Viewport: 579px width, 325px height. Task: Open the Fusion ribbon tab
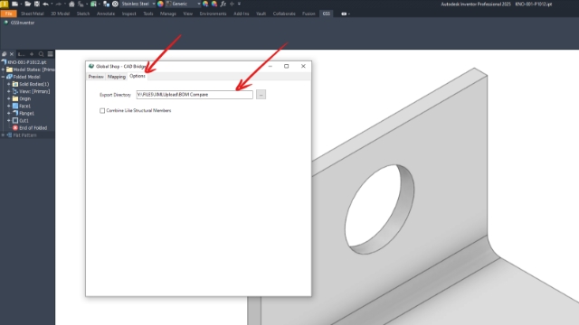[308, 14]
